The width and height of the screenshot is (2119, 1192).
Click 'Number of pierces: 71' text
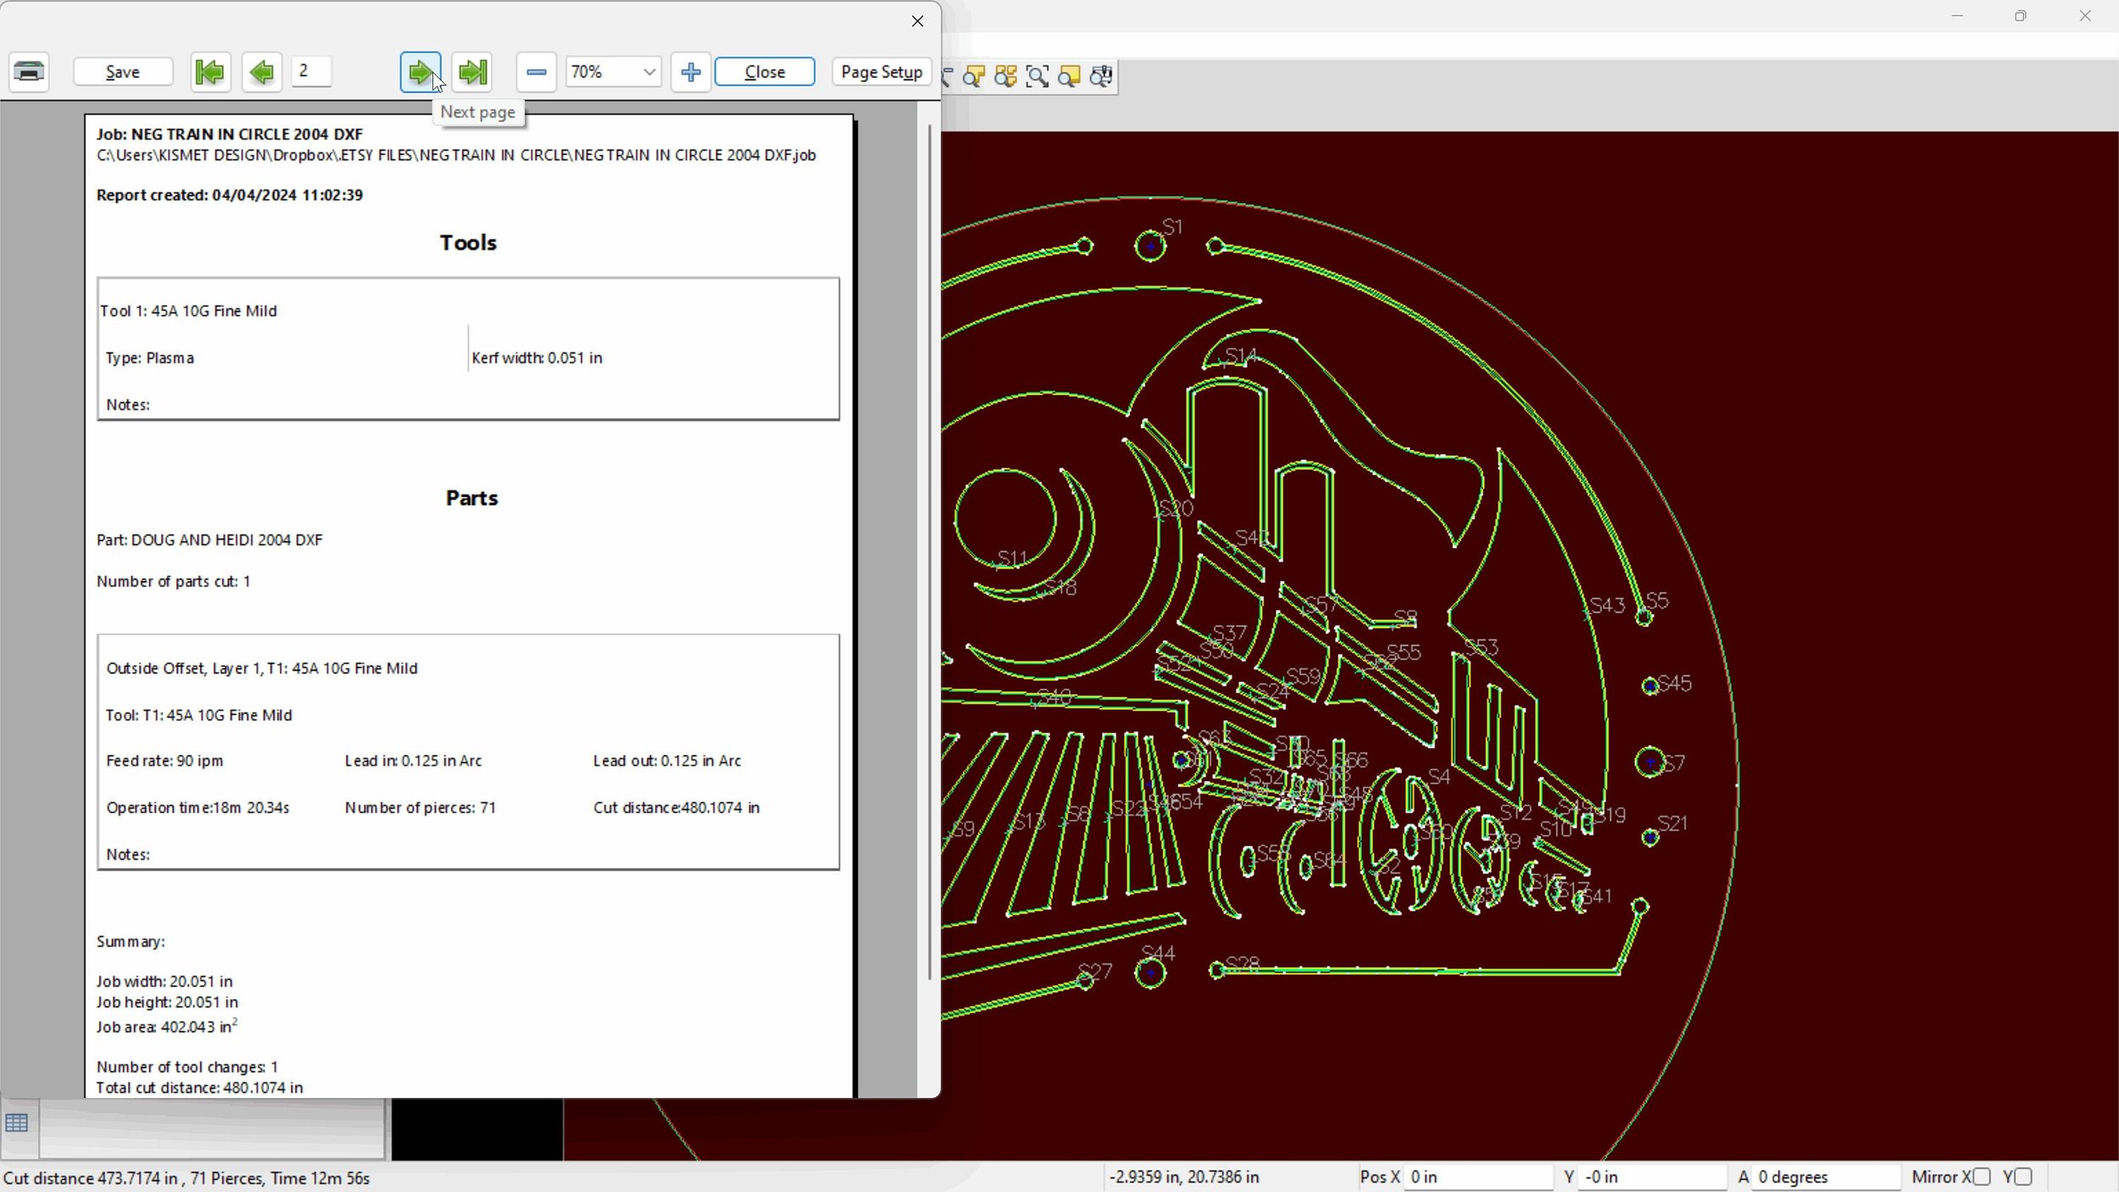pyautogui.click(x=420, y=808)
